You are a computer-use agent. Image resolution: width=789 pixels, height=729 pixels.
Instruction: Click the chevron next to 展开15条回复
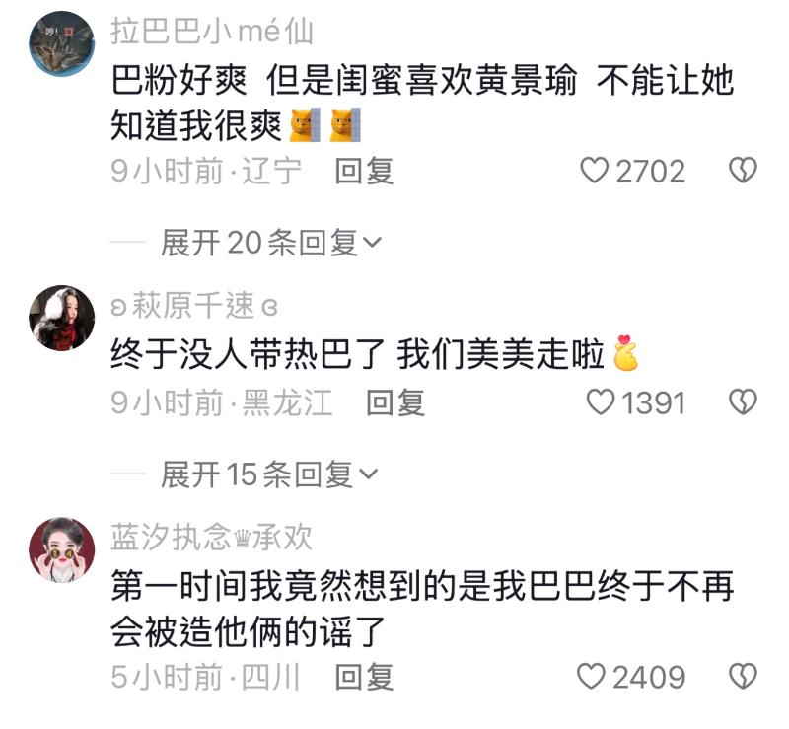(x=368, y=474)
